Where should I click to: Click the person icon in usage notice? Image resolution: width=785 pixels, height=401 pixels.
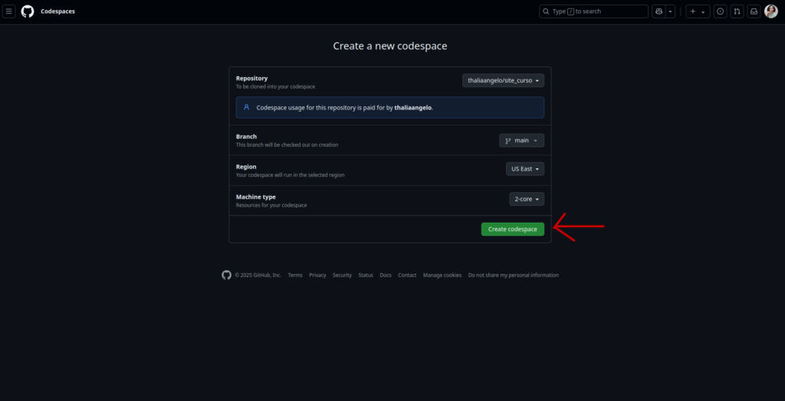246,107
